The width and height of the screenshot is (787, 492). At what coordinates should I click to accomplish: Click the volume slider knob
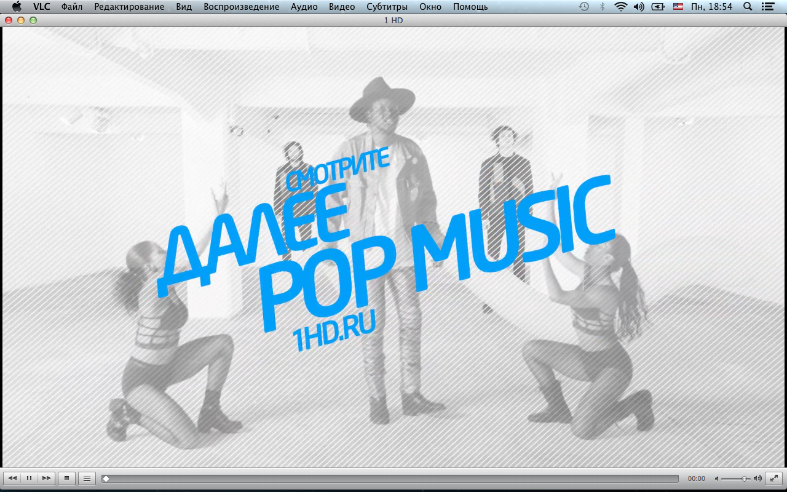point(744,478)
